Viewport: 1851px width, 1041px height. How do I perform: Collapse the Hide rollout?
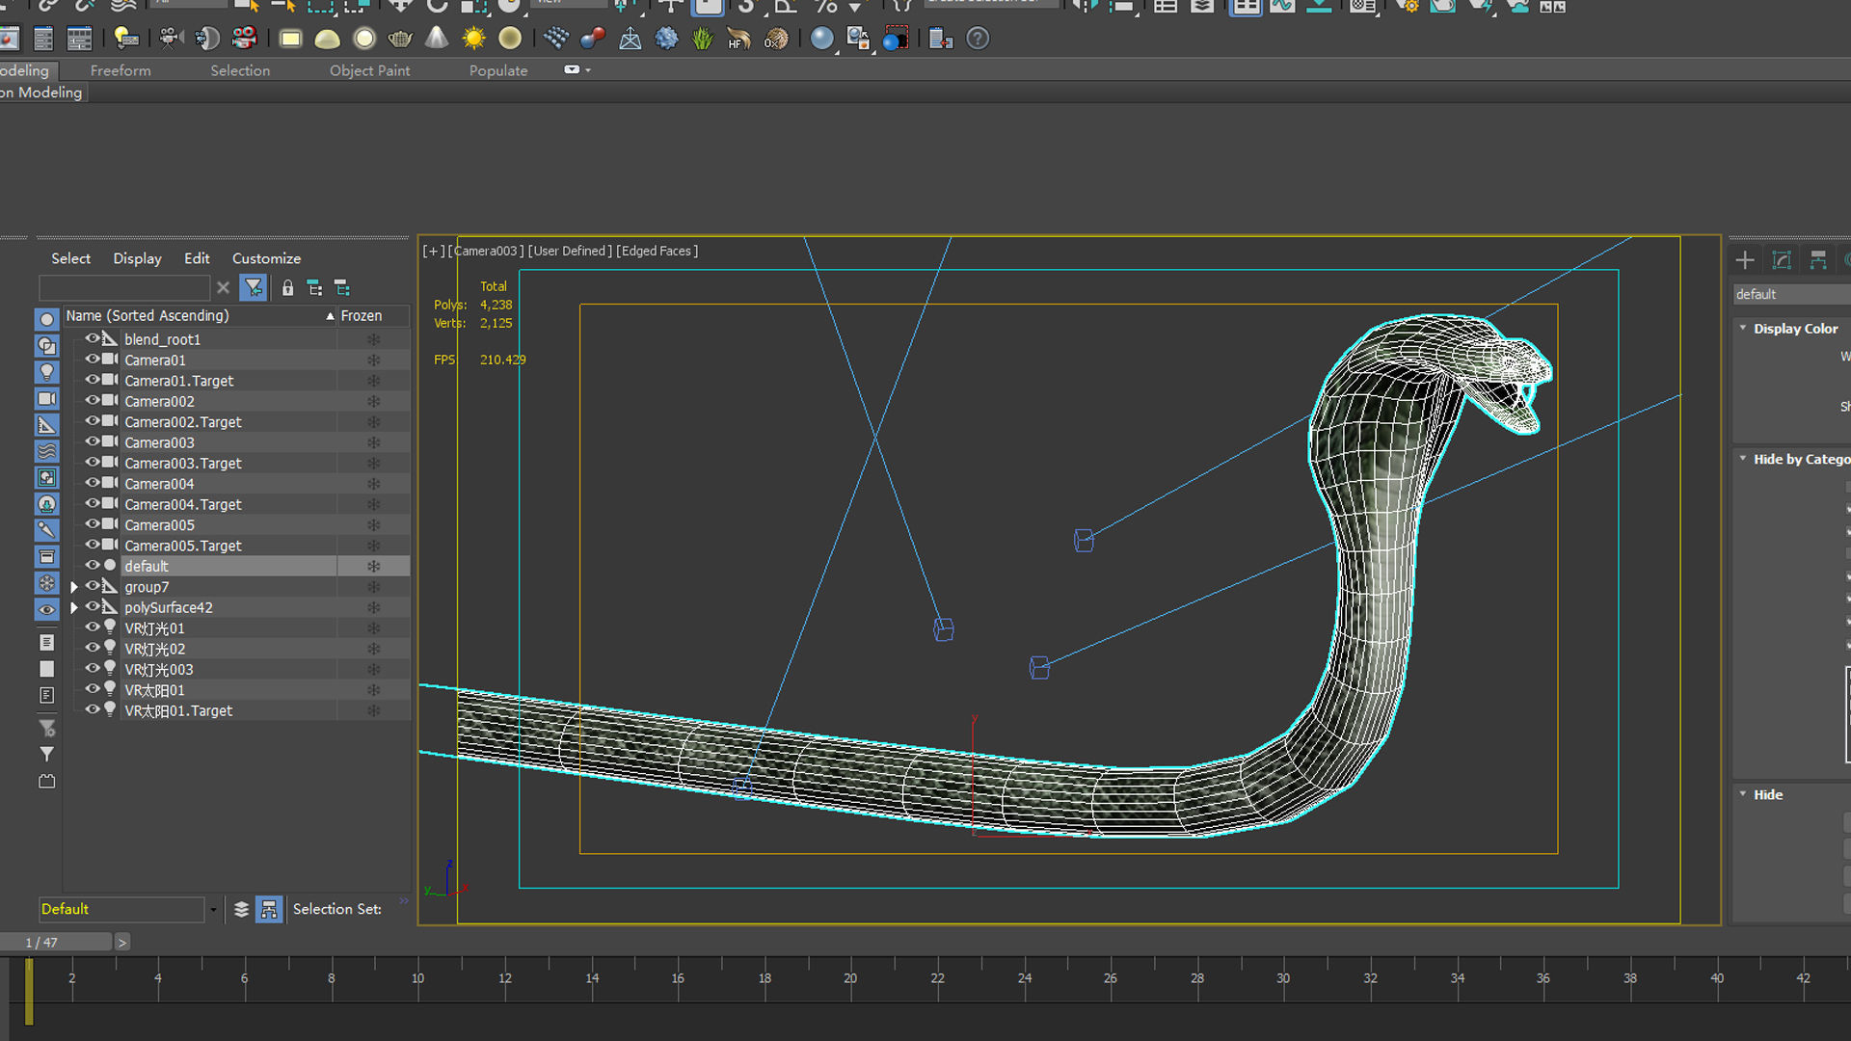pos(1743,794)
